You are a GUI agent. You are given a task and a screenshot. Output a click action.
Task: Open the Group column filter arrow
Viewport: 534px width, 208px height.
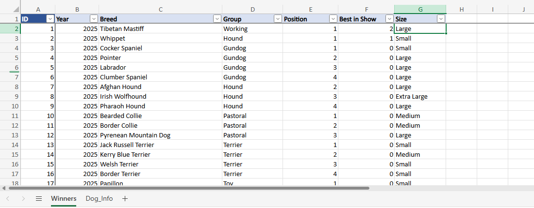coord(278,19)
